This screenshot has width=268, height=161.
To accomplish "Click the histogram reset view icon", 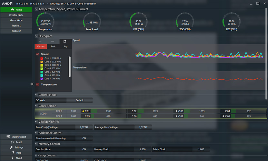I will point(65,41).
